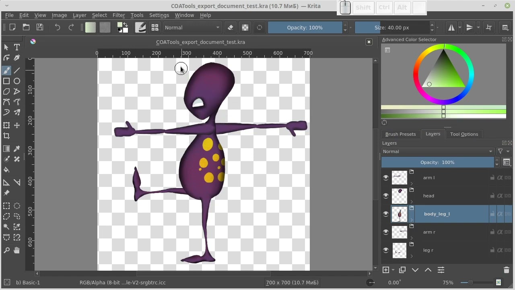Choose the Ellipse shape tool
The height and width of the screenshot is (290, 515).
coord(17,81)
